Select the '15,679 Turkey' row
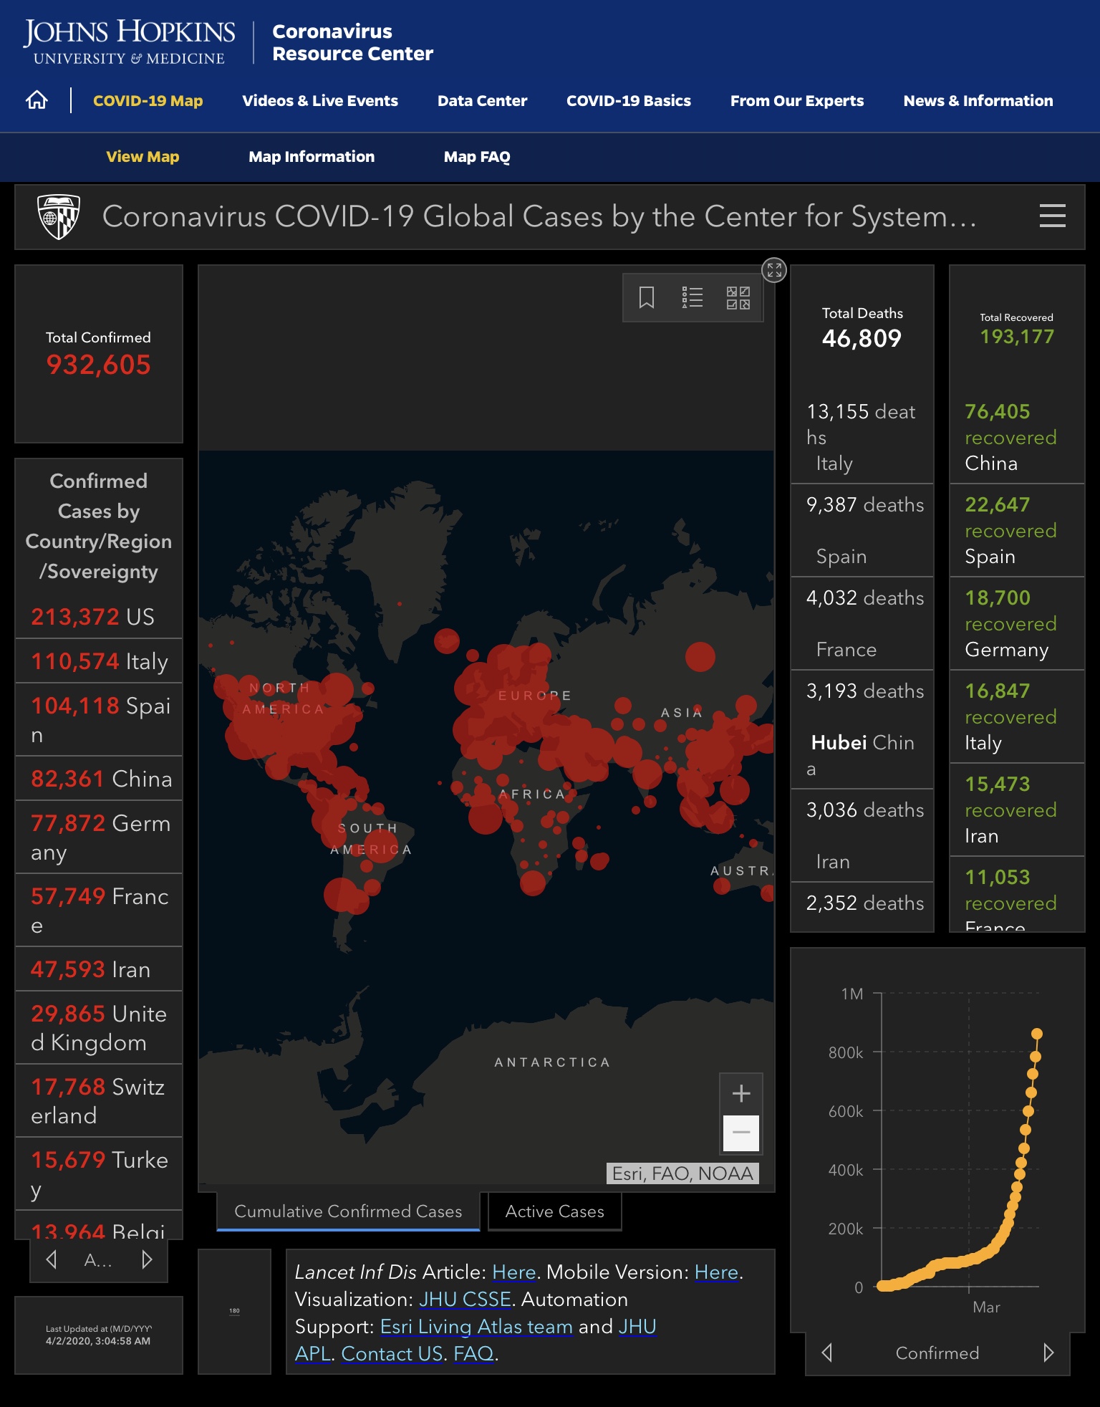1100x1407 pixels. click(x=99, y=1174)
